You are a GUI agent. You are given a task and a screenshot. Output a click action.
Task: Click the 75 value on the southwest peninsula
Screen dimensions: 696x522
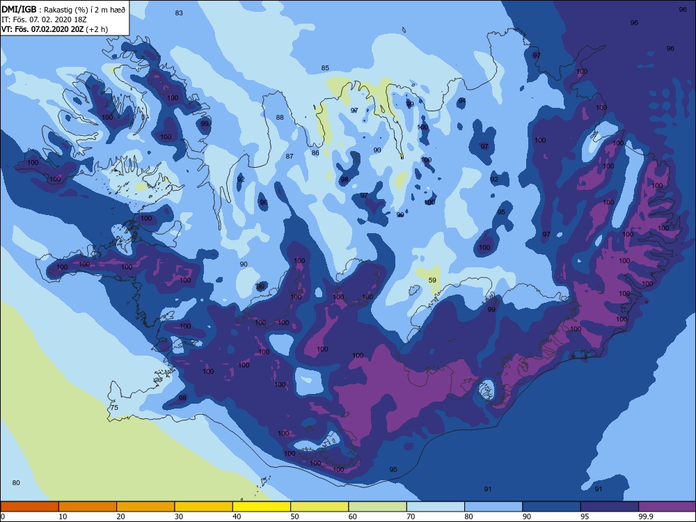[x=114, y=407]
